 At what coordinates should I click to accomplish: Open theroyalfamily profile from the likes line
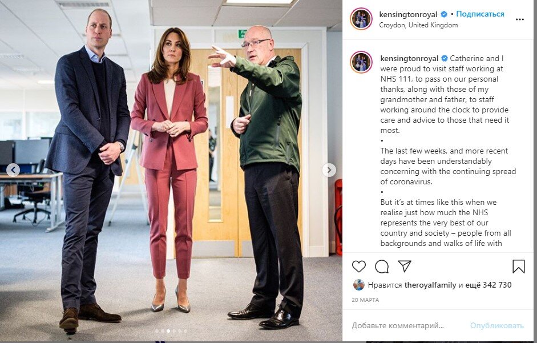click(x=430, y=285)
